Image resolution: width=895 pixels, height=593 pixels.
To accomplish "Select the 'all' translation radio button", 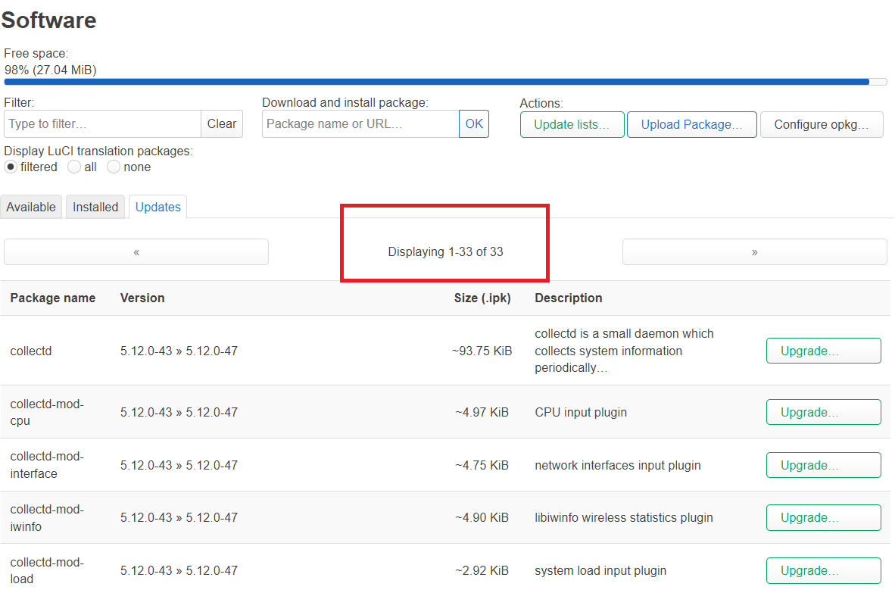I will 74,167.
